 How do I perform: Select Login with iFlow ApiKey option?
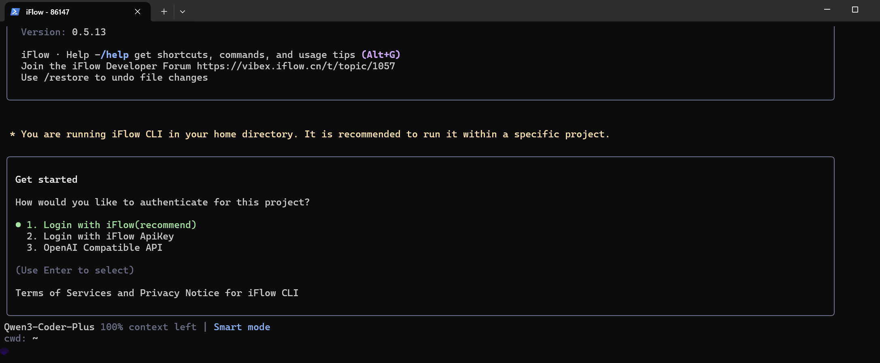(108, 236)
